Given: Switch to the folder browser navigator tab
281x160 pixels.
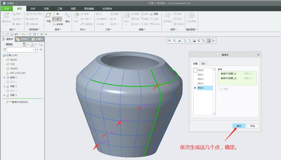Looking at the screenshot, I should pyautogui.click(x=22, y=39).
